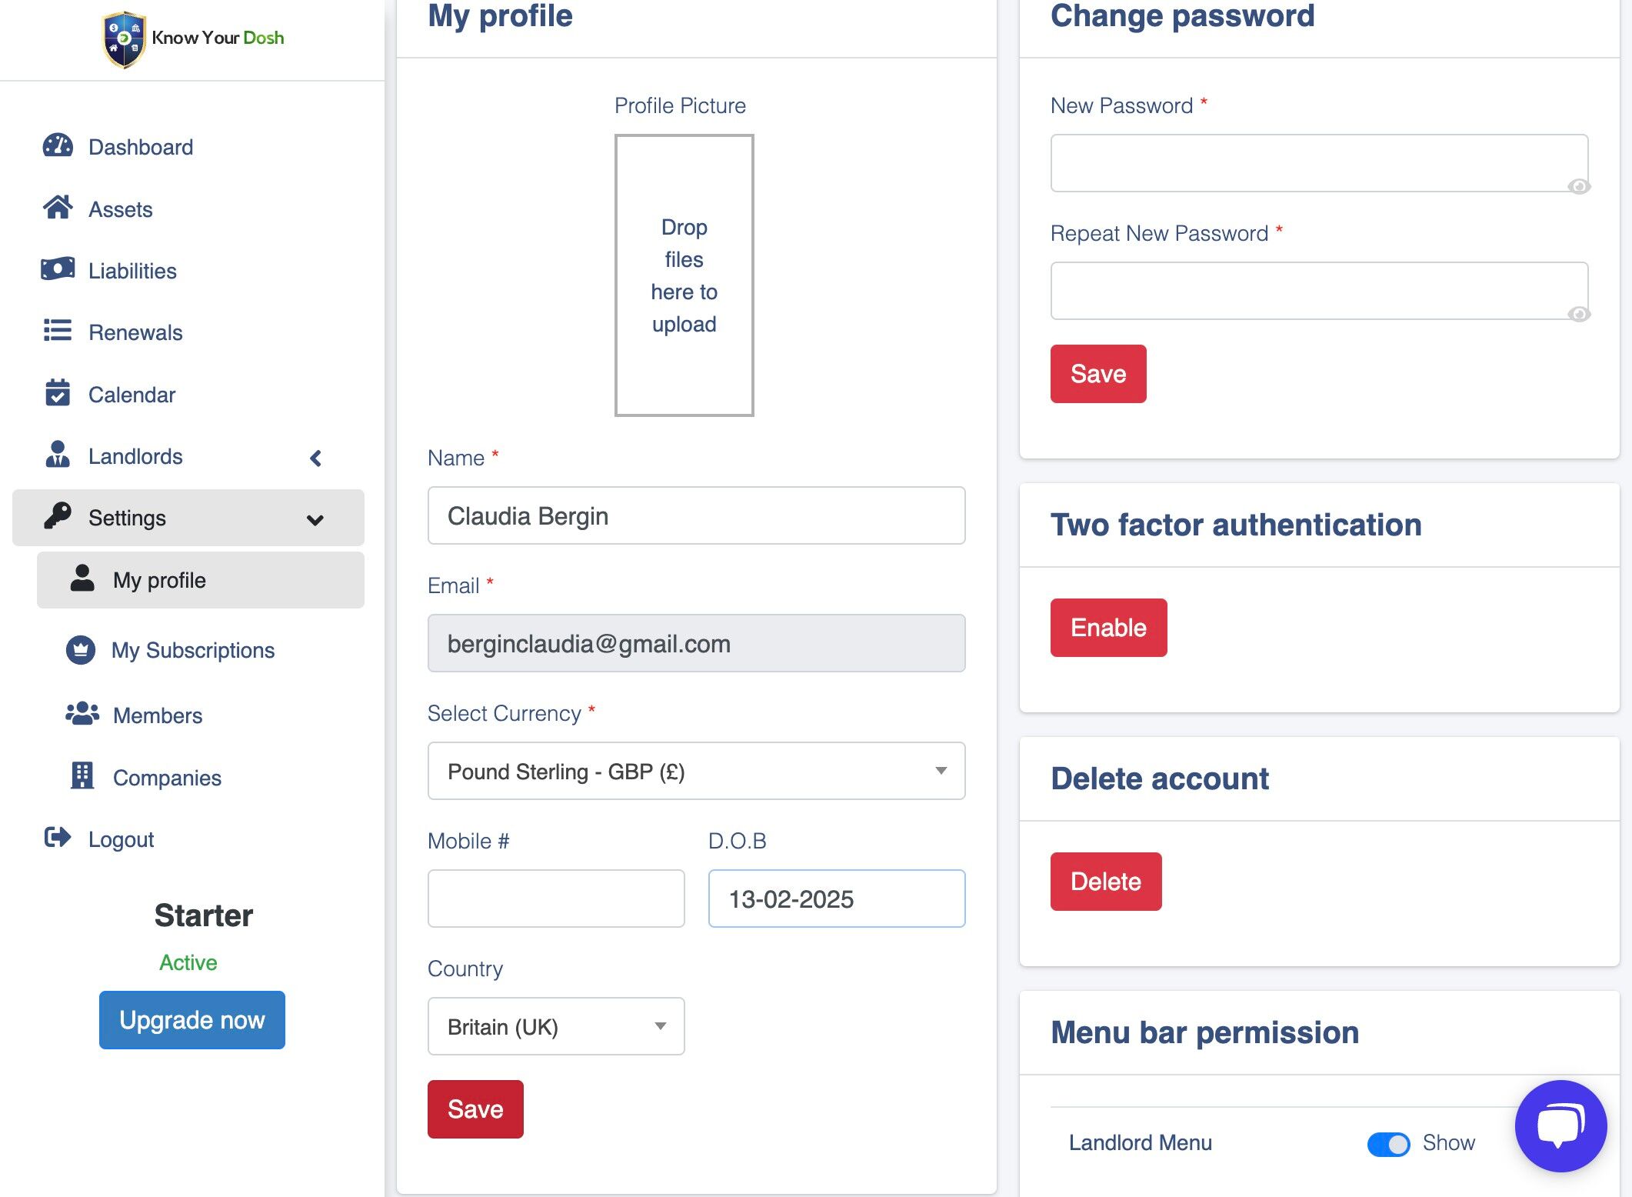Toggle the Landlord Menu show switch
The image size is (1632, 1197).
click(x=1388, y=1144)
